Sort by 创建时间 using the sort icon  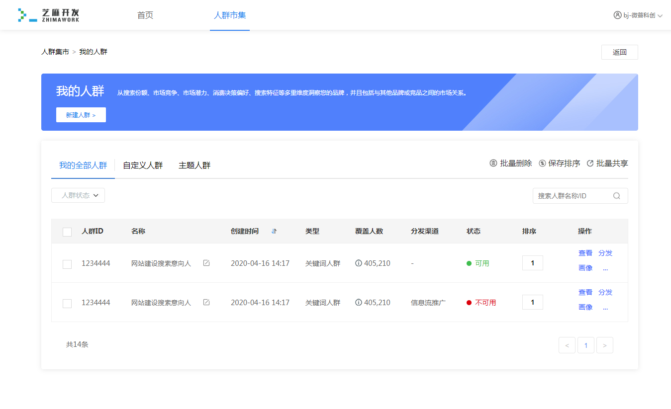(x=274, y=231)
